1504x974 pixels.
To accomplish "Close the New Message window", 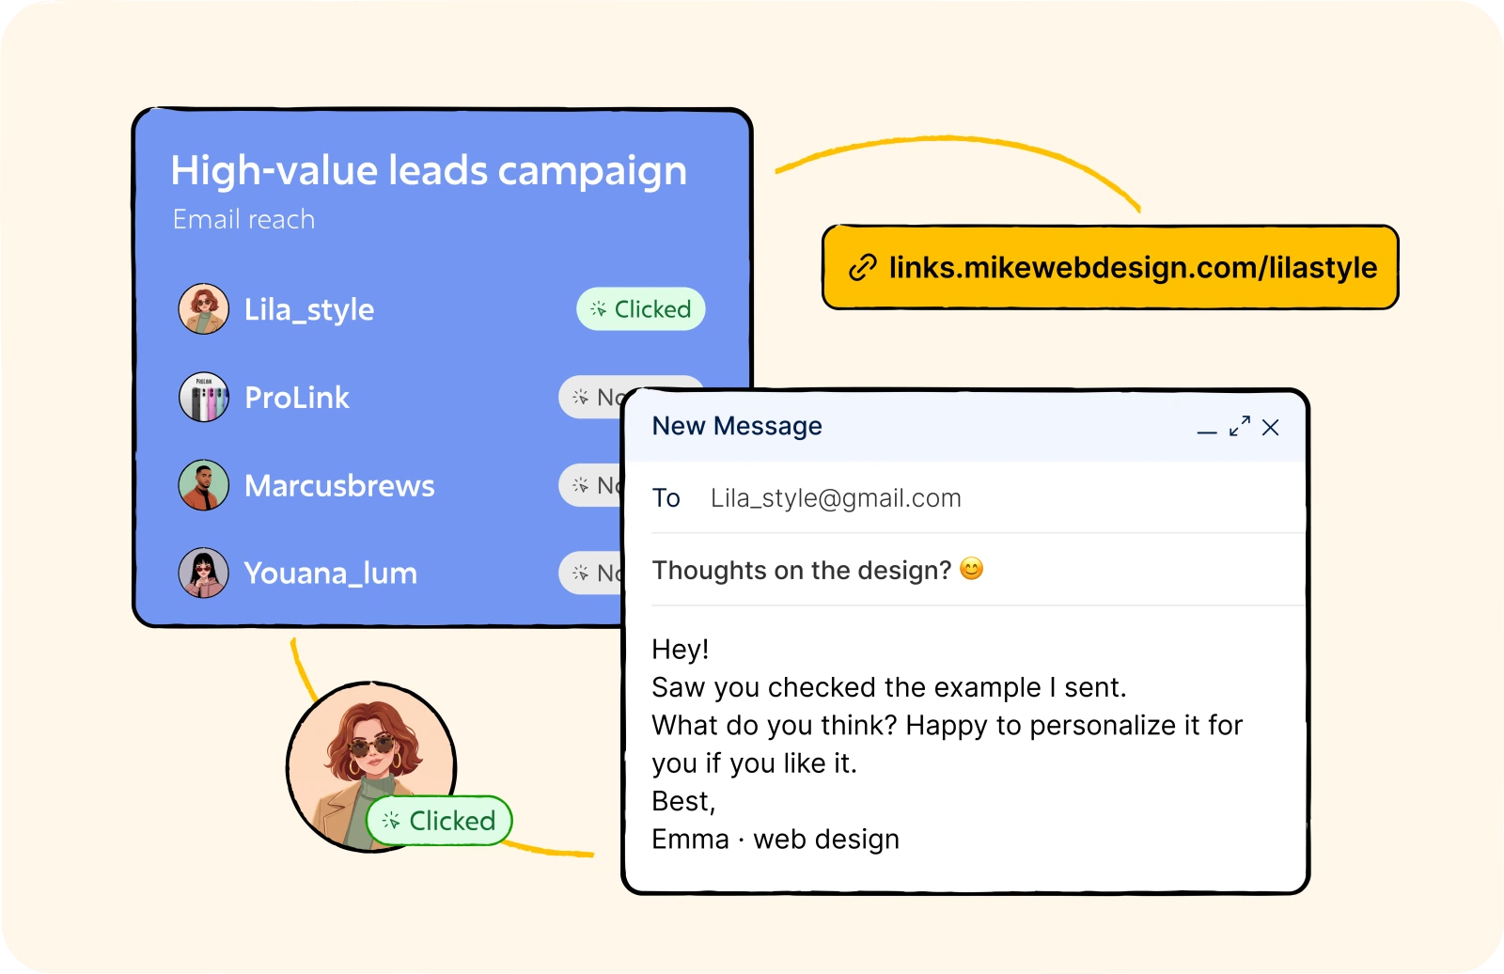I will (x=1271, y=428).
